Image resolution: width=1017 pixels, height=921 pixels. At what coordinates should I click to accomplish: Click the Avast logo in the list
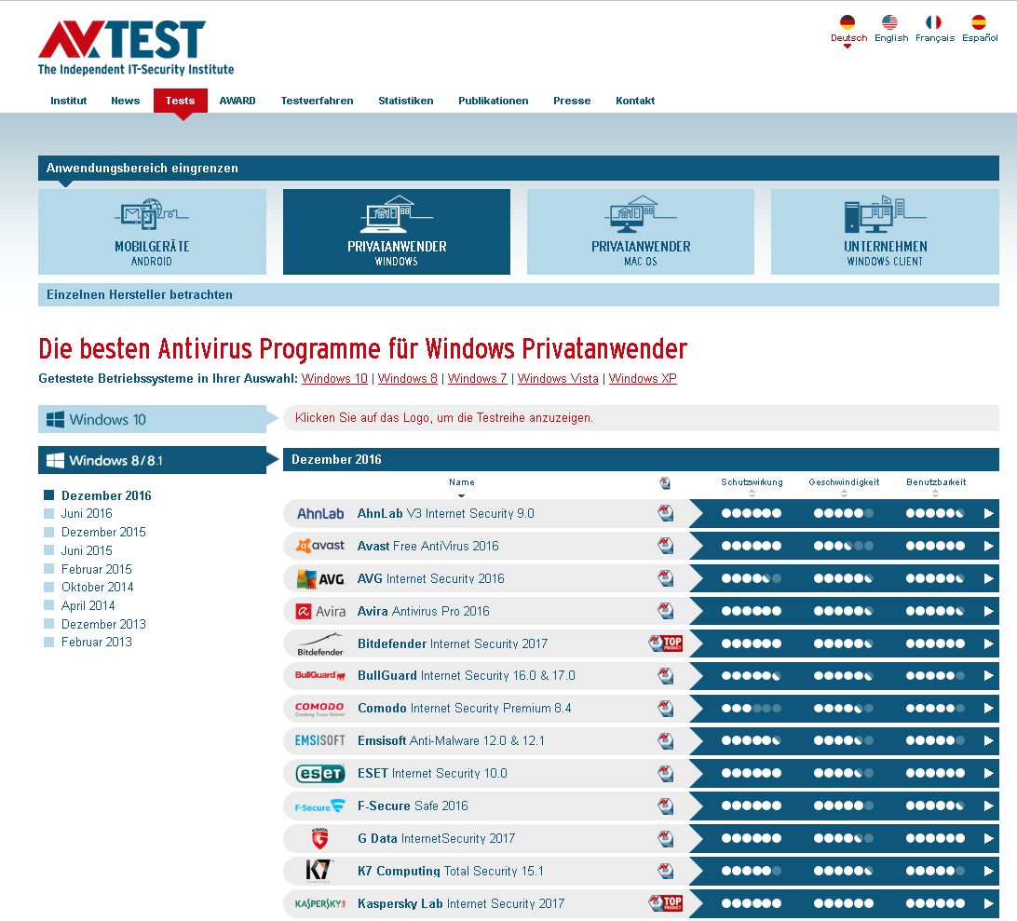pyautogui.click(x=319, y=546)
